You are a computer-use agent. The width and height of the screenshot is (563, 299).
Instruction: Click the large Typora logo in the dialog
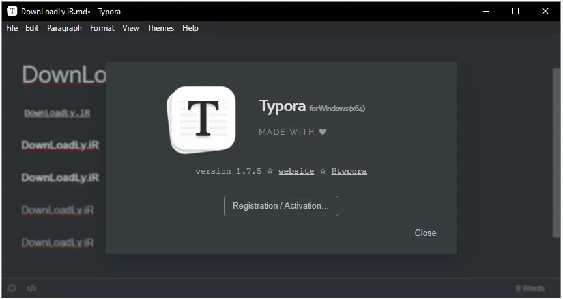pos(201,120)
